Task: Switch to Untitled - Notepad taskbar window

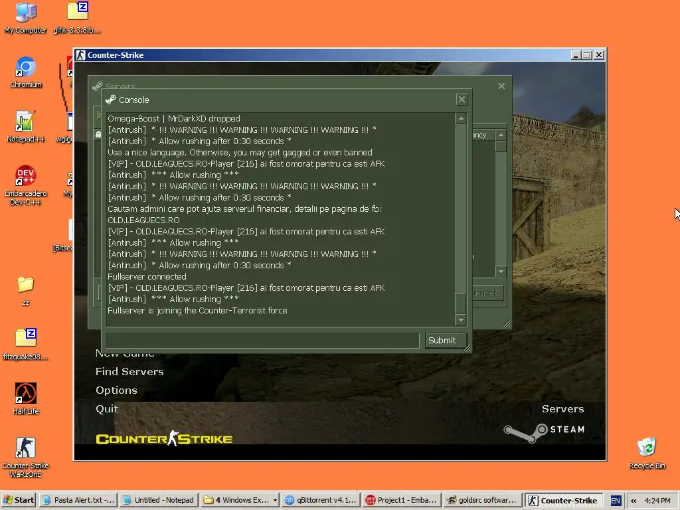Action: [x=159, y=500]
